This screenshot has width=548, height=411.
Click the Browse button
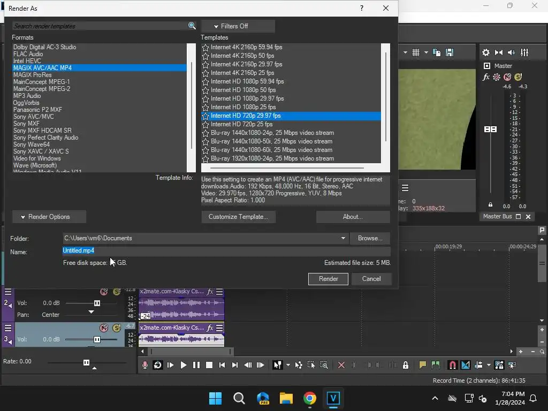coord(370,238)
